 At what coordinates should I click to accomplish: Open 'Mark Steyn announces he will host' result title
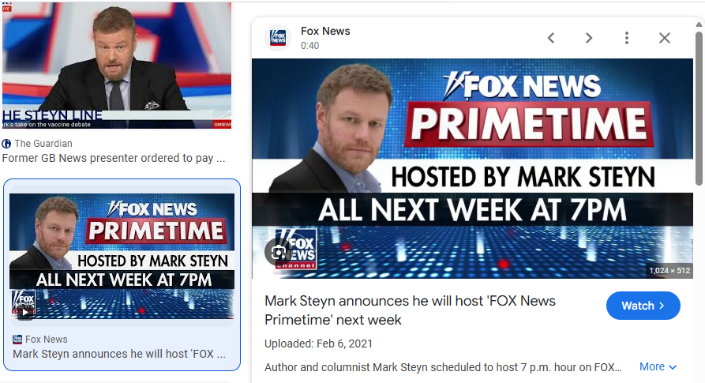[x=119, y=354]
